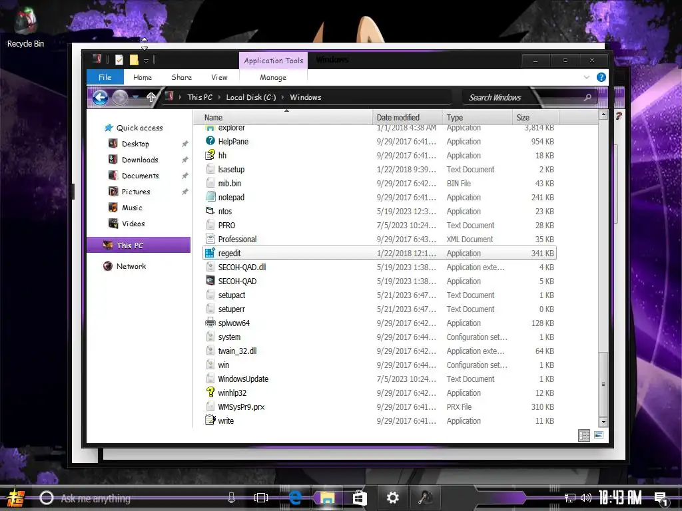Switch to the View ribbon tab

219,77
